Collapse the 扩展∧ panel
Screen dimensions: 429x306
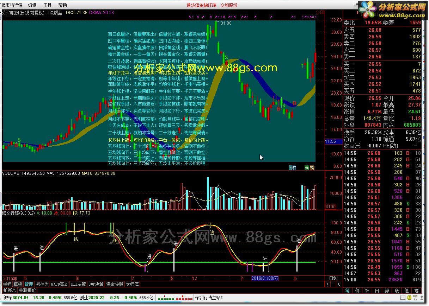[9, 290]
